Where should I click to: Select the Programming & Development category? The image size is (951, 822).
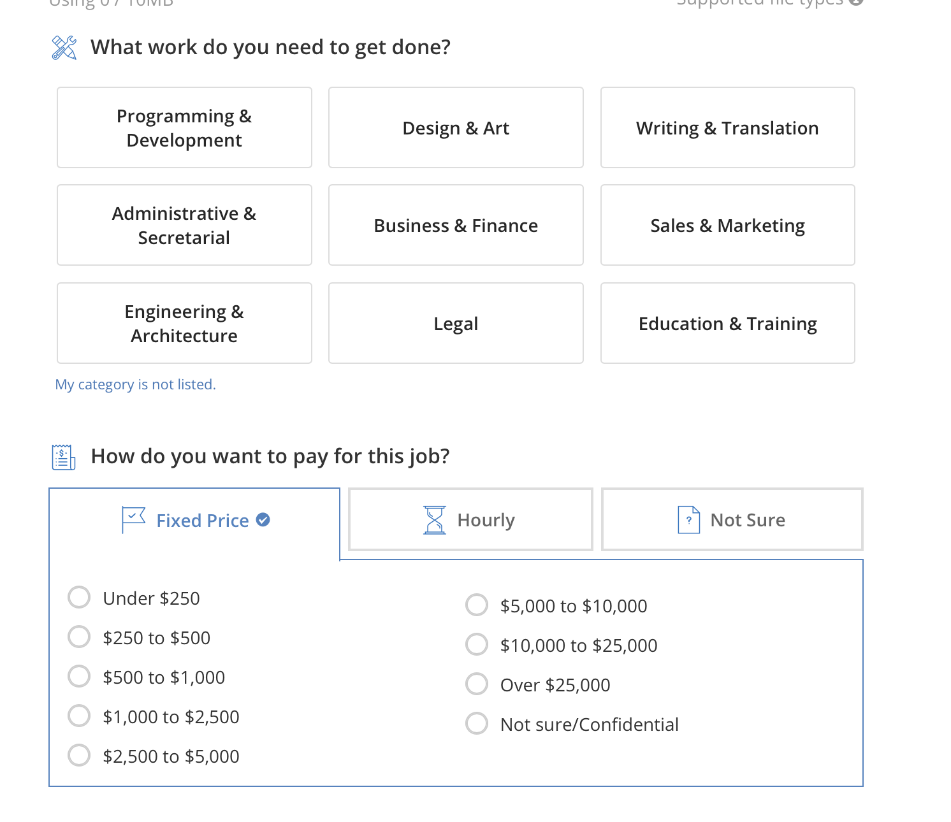point(184,128)
